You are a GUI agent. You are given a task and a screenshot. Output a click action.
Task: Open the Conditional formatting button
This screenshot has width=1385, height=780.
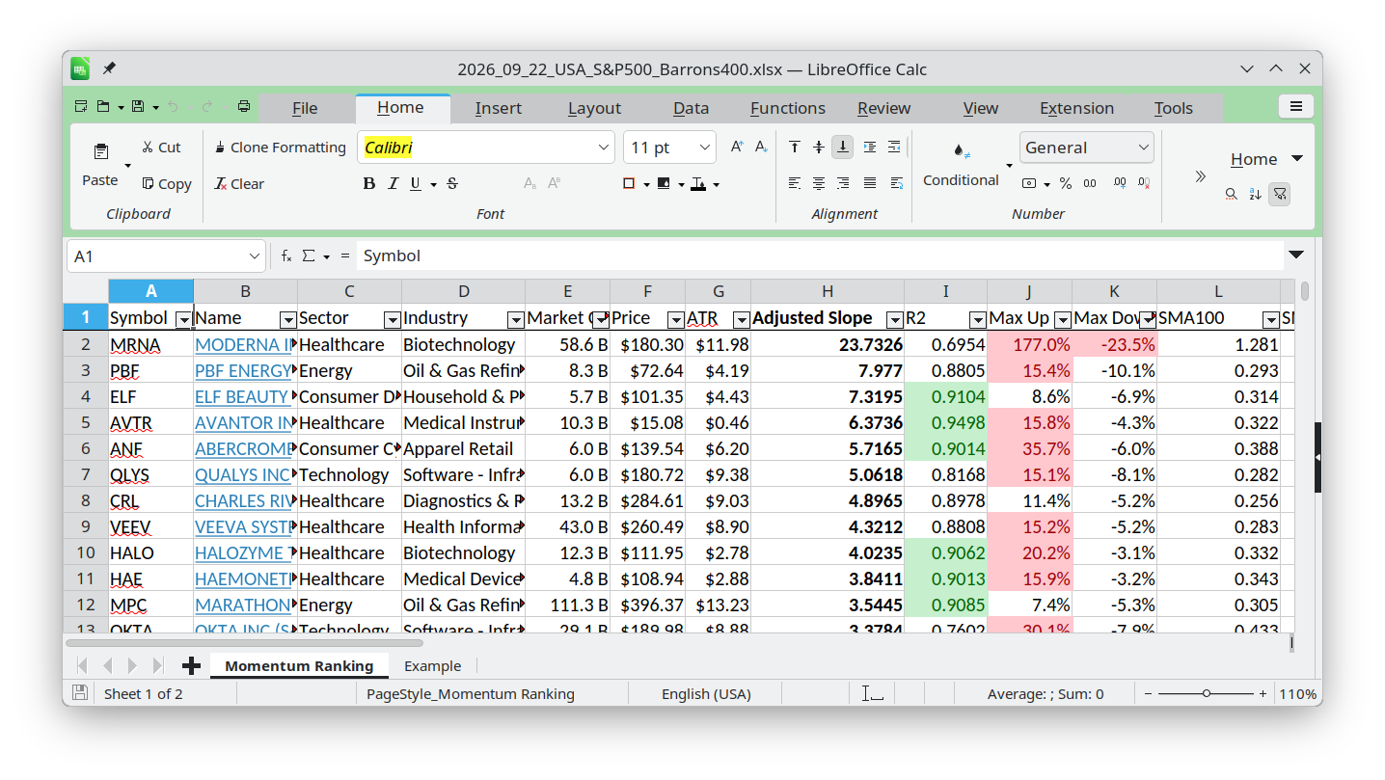point(961,164)
